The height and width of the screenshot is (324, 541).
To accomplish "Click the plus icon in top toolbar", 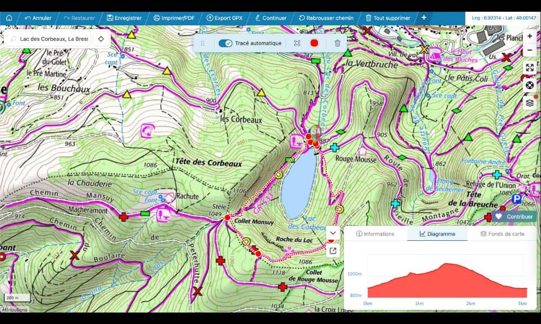I will [x=424, y=17].
